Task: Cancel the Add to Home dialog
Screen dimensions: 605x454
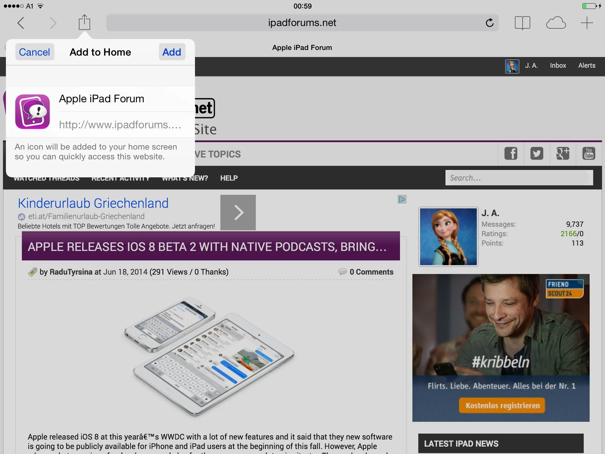Action: coord(35,52)
